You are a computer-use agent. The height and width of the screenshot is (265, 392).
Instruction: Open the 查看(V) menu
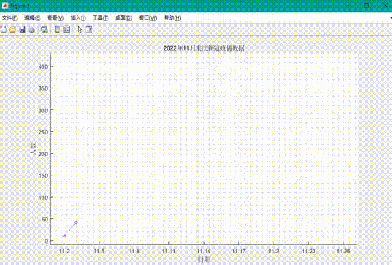(x=56, y=18)
